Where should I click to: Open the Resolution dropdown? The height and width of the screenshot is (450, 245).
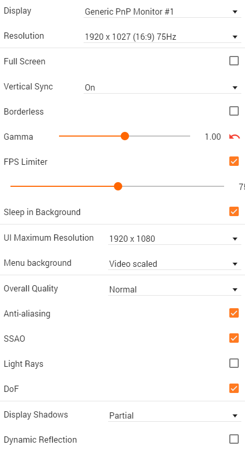pos(162,37)
